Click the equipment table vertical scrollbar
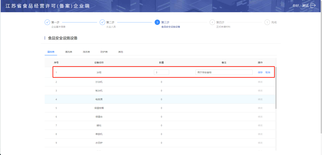 [x=276, y=89]
